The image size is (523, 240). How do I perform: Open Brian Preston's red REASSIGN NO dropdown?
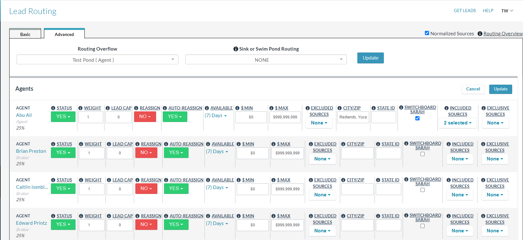click(x=146, y=153)
